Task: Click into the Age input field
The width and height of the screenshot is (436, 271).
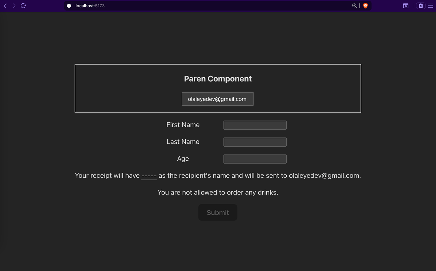Action: (x=255, y=159)
